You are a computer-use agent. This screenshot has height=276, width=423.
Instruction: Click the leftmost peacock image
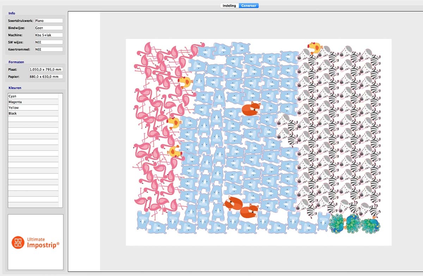(x=337, y=224)
